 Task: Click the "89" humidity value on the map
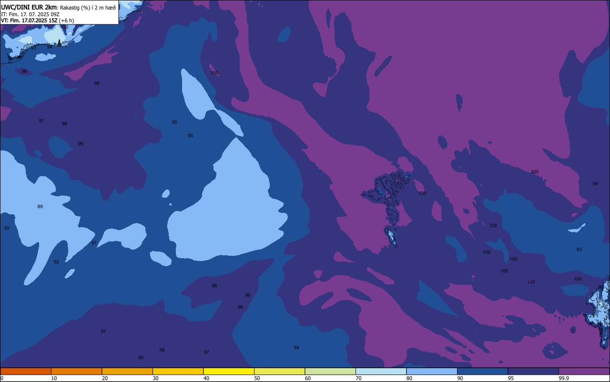click(40, 206)
